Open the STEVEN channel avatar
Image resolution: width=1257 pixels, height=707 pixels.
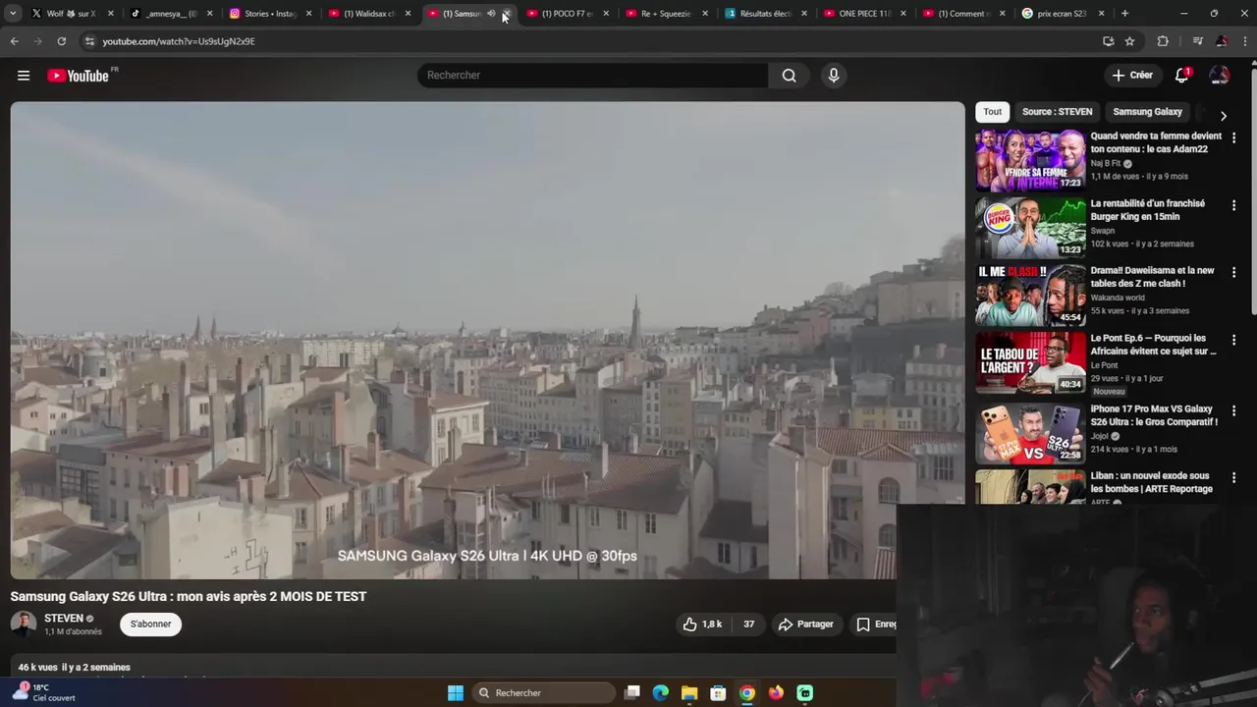pyautogui.click(x=23, y=624)
